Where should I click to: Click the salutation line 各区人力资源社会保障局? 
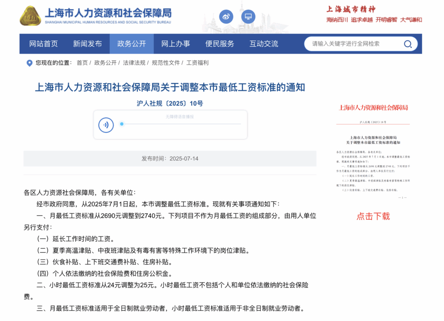(80, 193)
